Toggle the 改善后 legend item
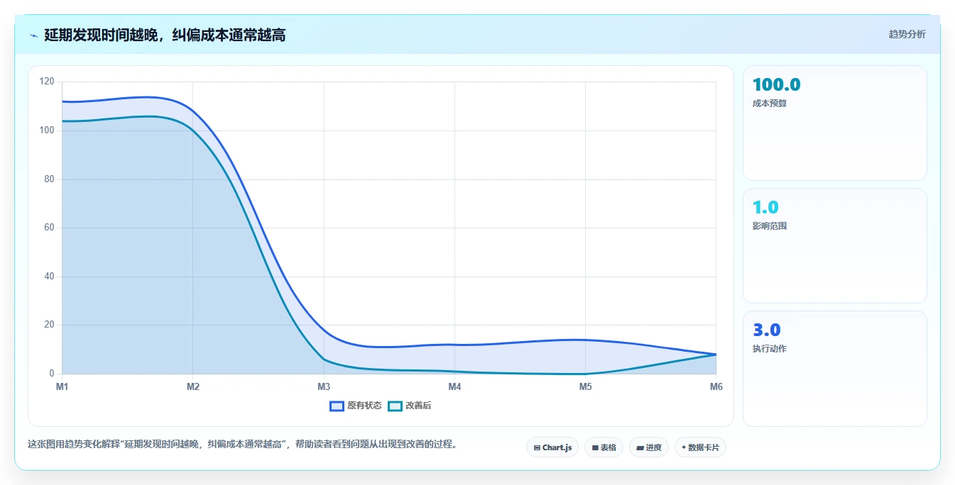Screen dimensions: 955x485 click(410, 406)
